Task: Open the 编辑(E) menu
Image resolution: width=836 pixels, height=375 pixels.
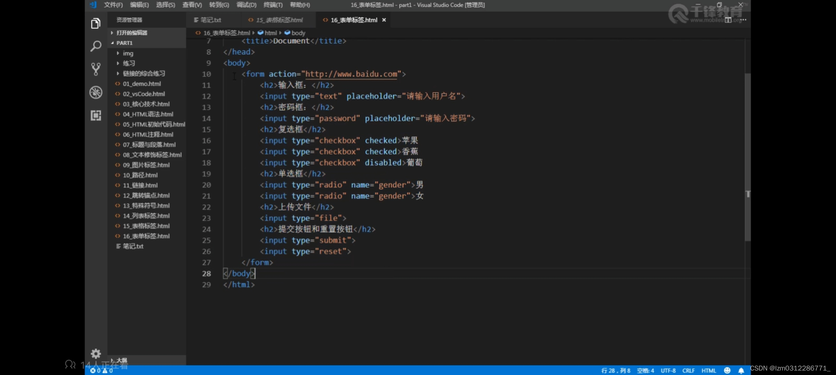Action: (139, 5)
